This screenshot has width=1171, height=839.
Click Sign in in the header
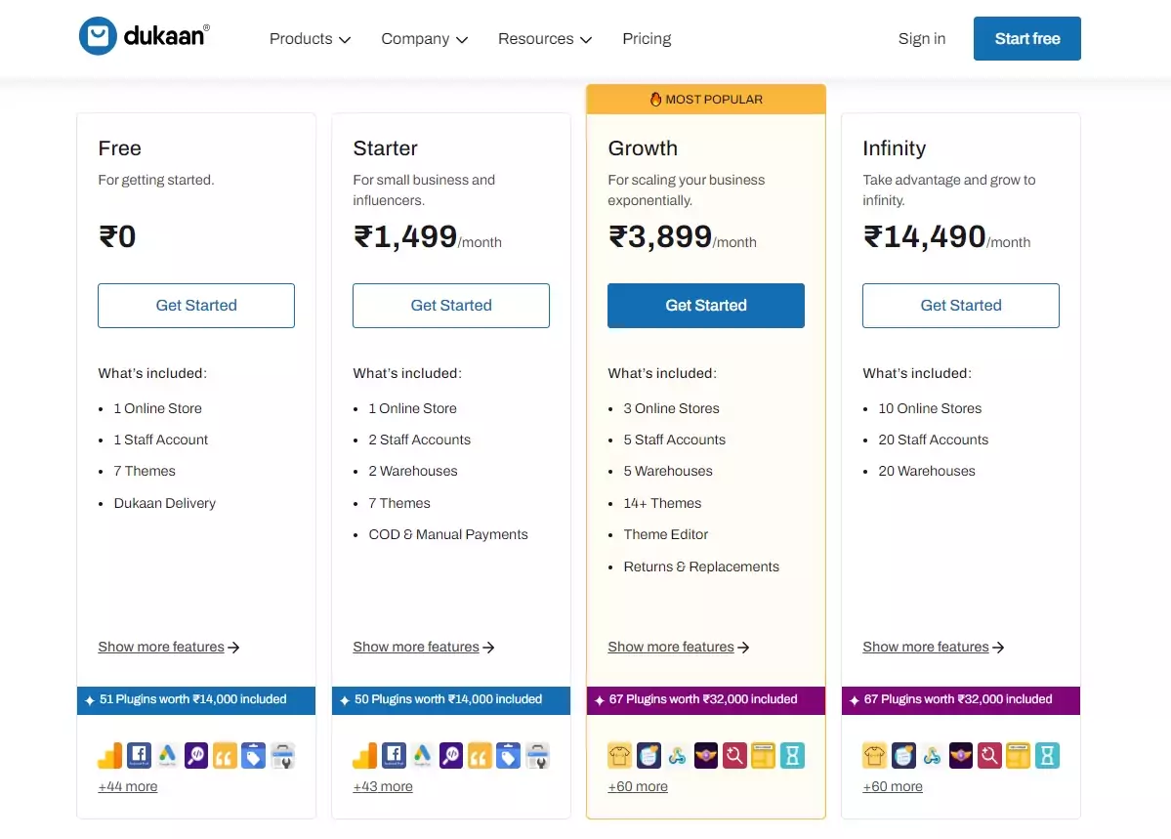922,39
